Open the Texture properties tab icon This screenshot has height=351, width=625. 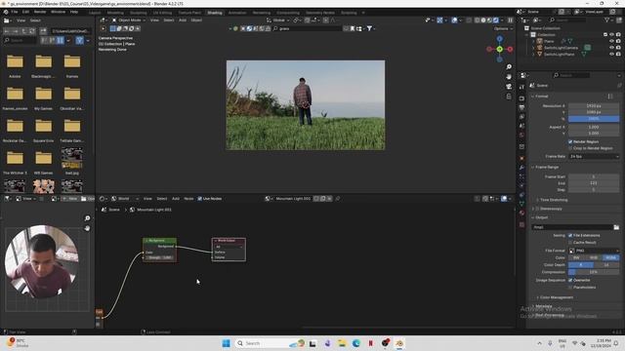click(x=521, y=225)
